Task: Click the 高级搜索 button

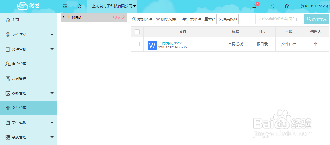Action: pyautogui.click(x=316, y=19)
